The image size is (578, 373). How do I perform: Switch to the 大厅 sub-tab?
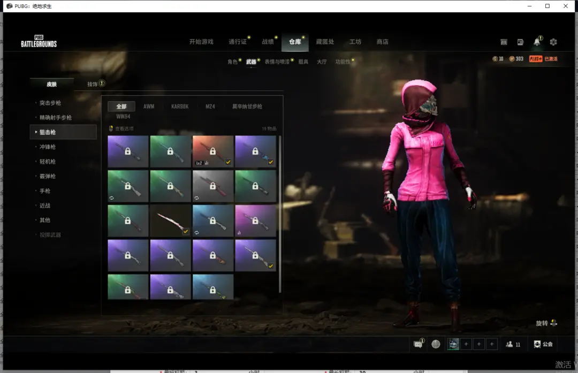[x=322, y=62]
